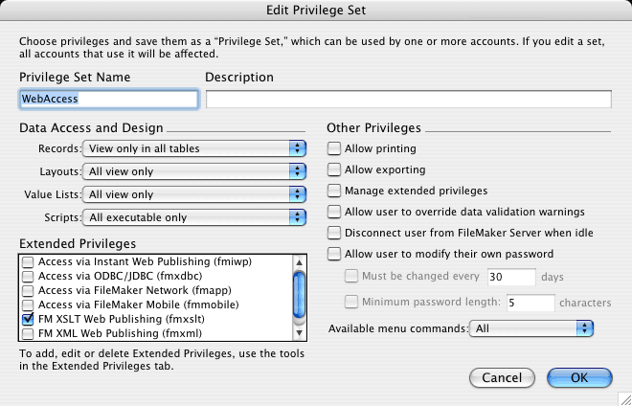This screenshot has height=406, width=632.
Task: Open the Scripts privilege dropdown
Action: [194, 217]
